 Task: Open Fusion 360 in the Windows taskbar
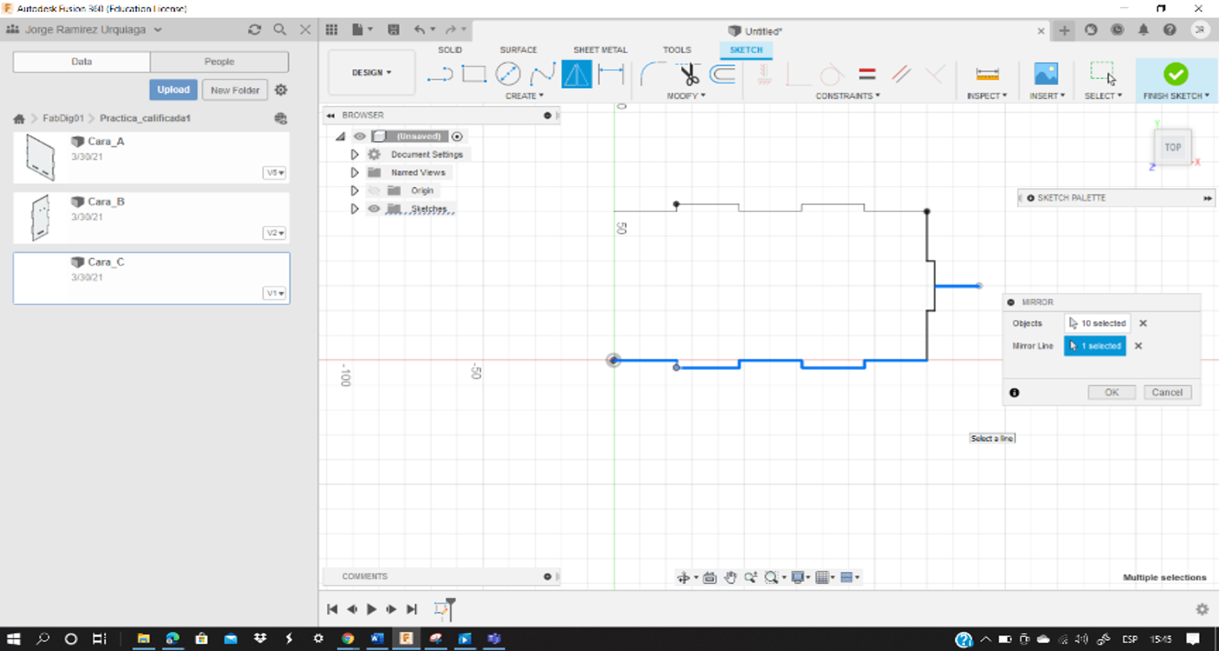tap(406, 638)
